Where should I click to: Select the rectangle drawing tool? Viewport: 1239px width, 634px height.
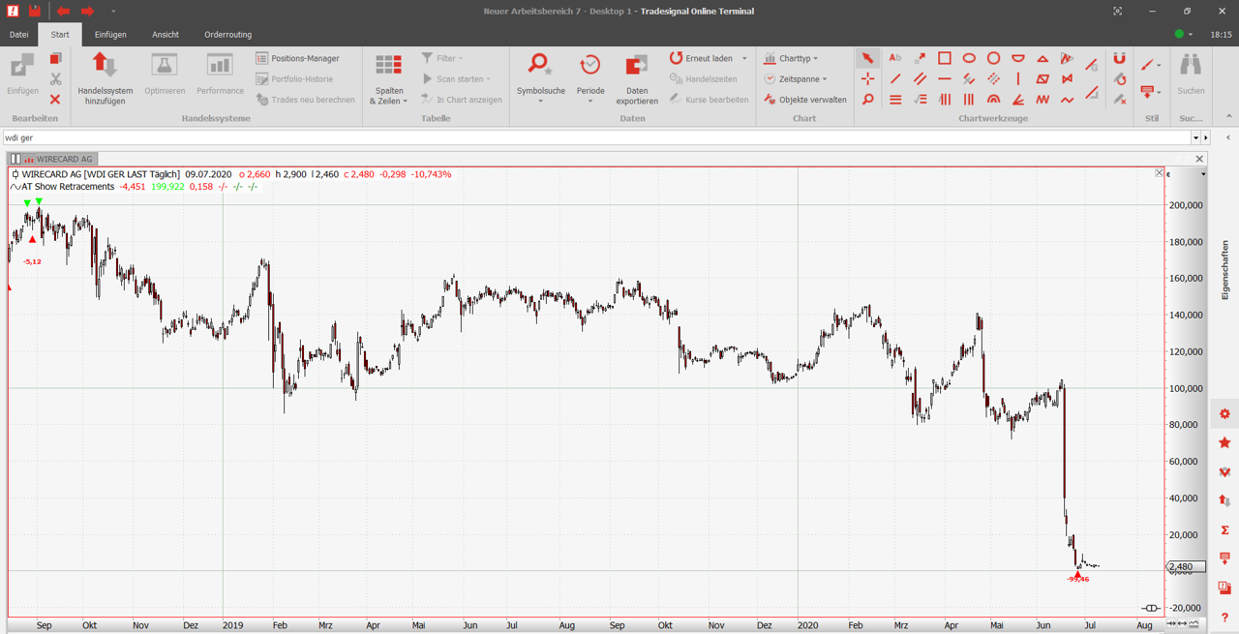[x=944, y=58]
